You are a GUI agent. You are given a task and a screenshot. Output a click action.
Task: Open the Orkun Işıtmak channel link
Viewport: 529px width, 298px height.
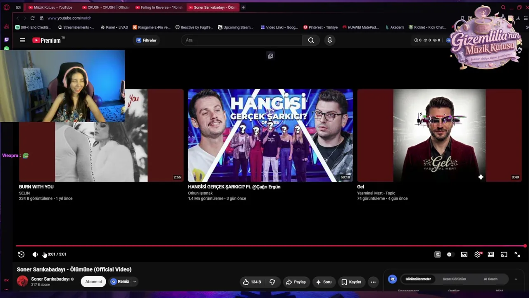pyautogui.click(x=200, y=193)
